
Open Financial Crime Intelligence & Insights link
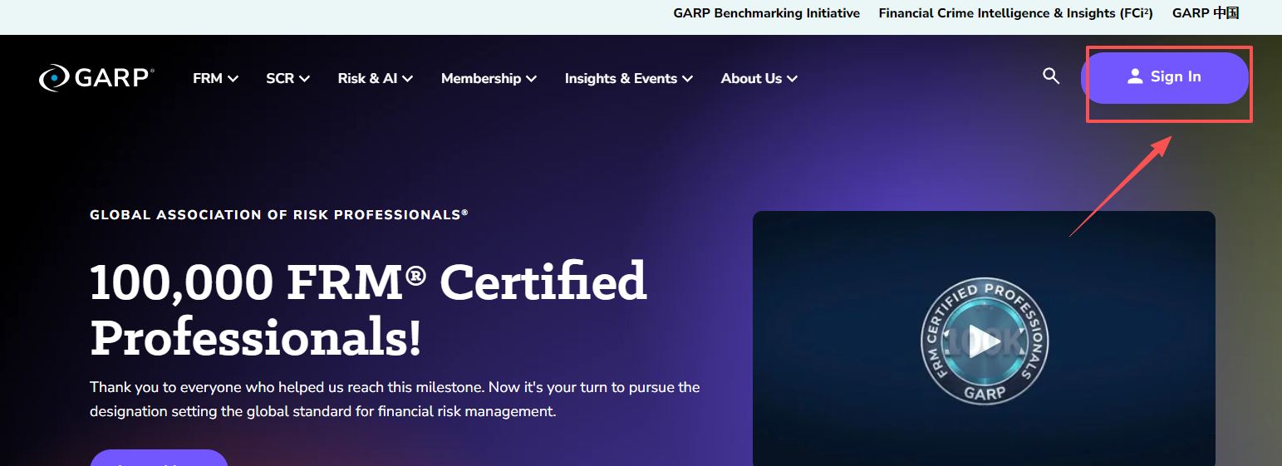1016,13
